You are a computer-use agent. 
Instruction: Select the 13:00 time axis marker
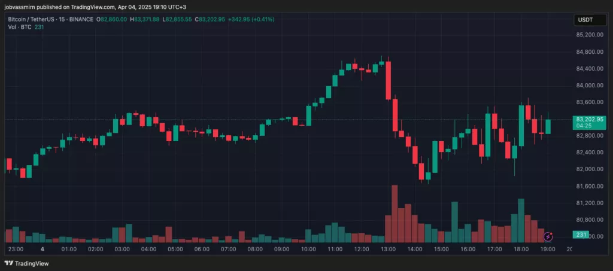point(388,249)
